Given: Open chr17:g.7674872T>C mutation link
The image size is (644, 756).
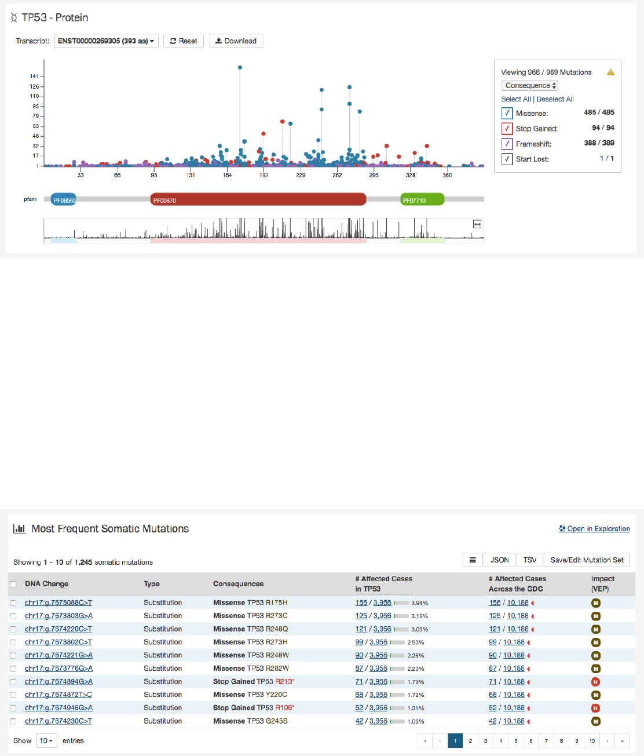Looking at the screenshot, I should coord(58,695).
